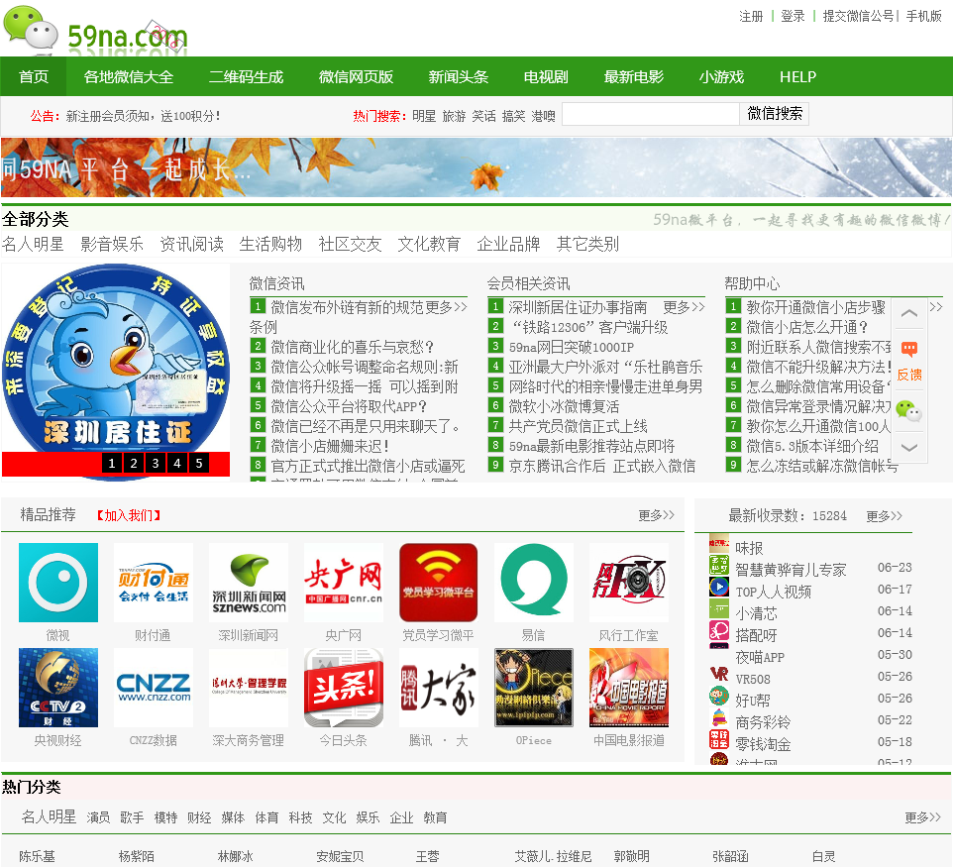Open 新闻头条 in nav bar
The width and height of the screenshot is (953, 867).
pos(458,76)
